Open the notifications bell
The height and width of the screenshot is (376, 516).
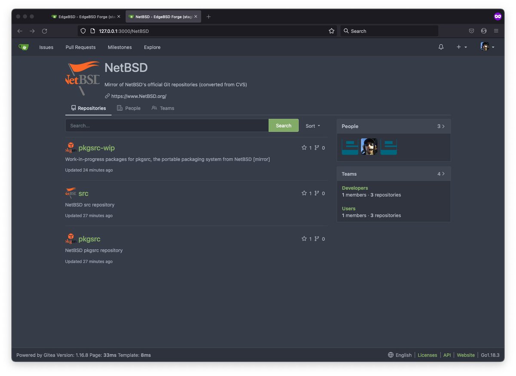click(x=441, y=47)
